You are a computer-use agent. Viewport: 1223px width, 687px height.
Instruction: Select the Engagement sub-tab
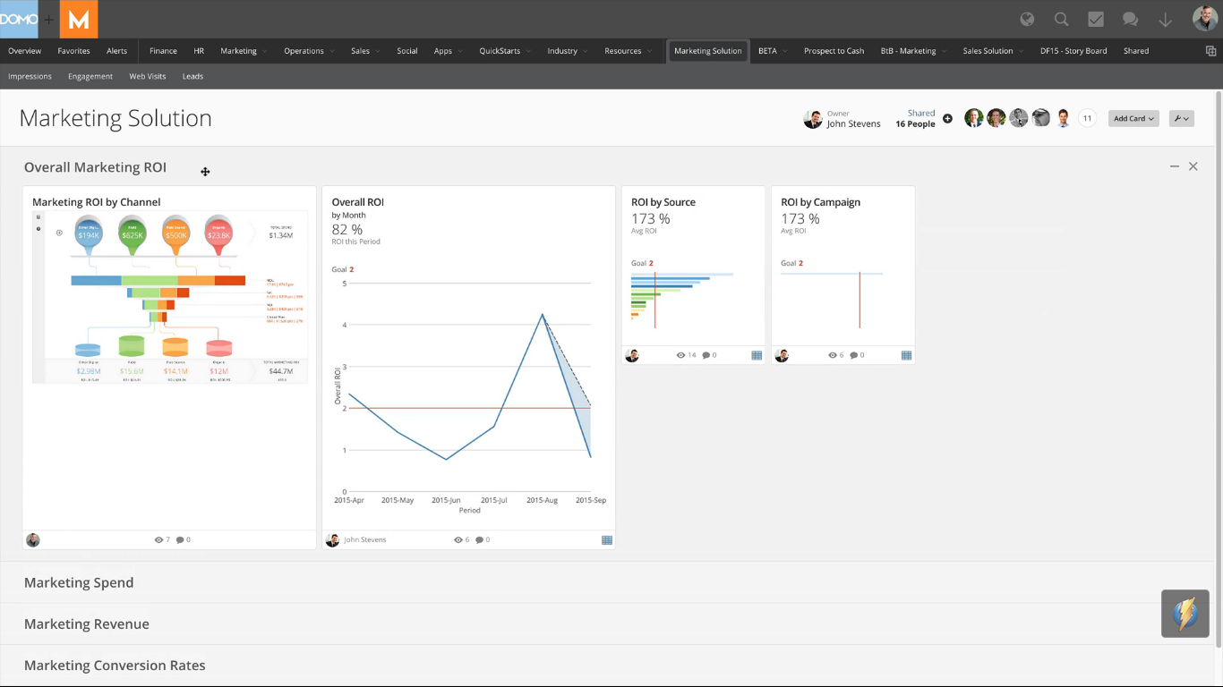[x=90, y=76]
